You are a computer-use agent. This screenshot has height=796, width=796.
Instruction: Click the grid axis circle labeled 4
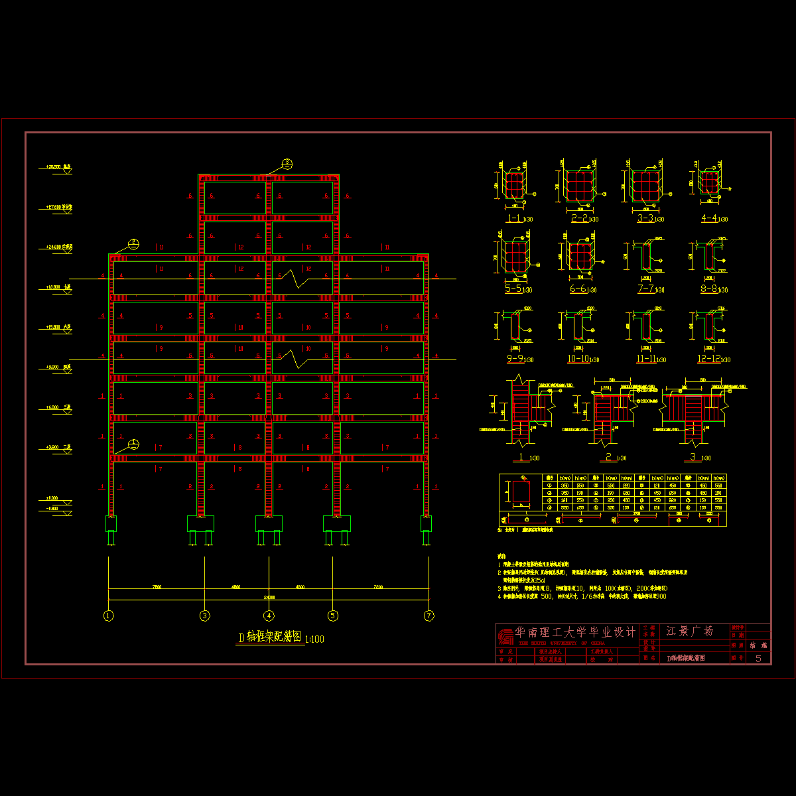pyautogui.click(x=269, y=616)
